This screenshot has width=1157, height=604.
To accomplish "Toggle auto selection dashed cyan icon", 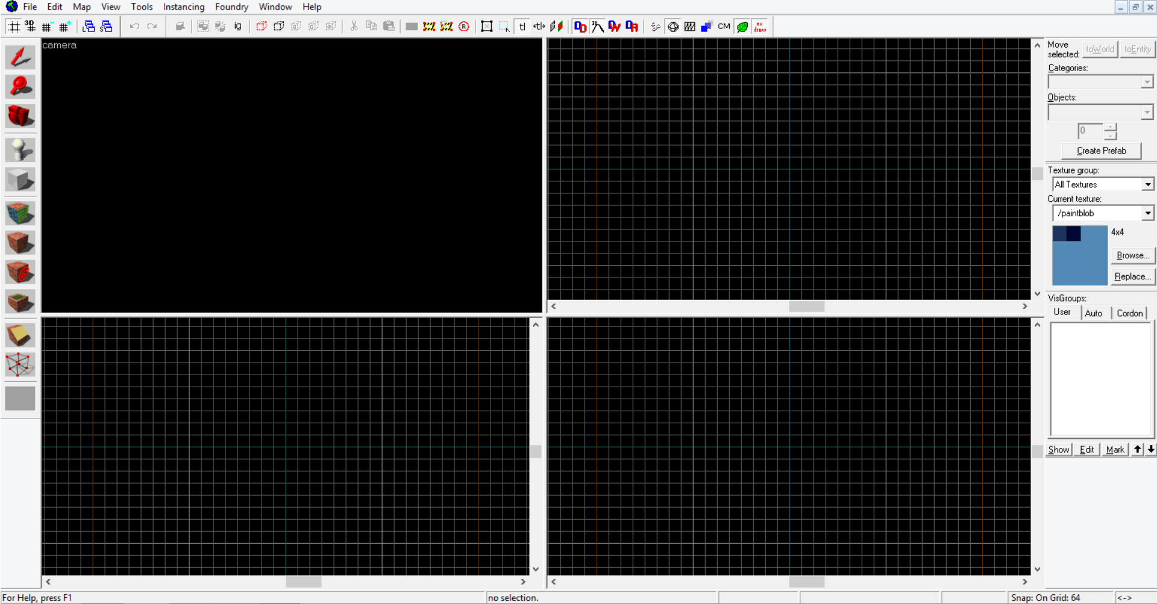I will pos(504,26).
